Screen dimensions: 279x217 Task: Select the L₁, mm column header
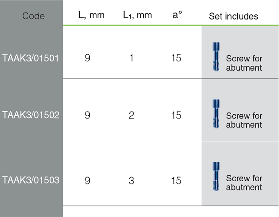click(137, 15)
